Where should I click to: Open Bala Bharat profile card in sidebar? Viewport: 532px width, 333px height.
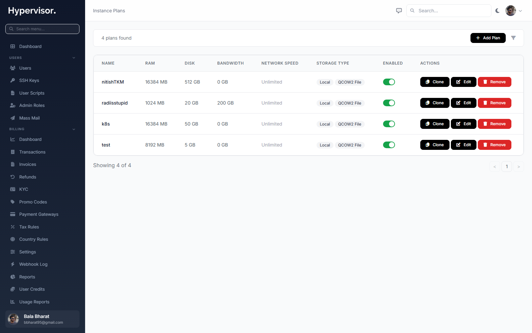(42, 319)
